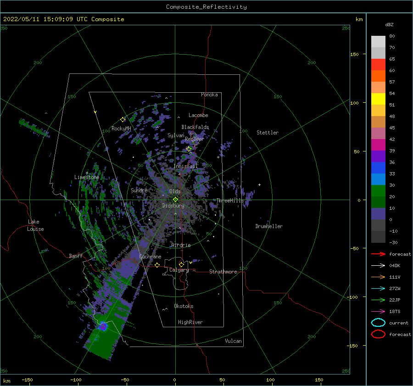This screenshot has height=386, width=413.
Task: Click the 04DK legend label
Action: click(395, 266)
